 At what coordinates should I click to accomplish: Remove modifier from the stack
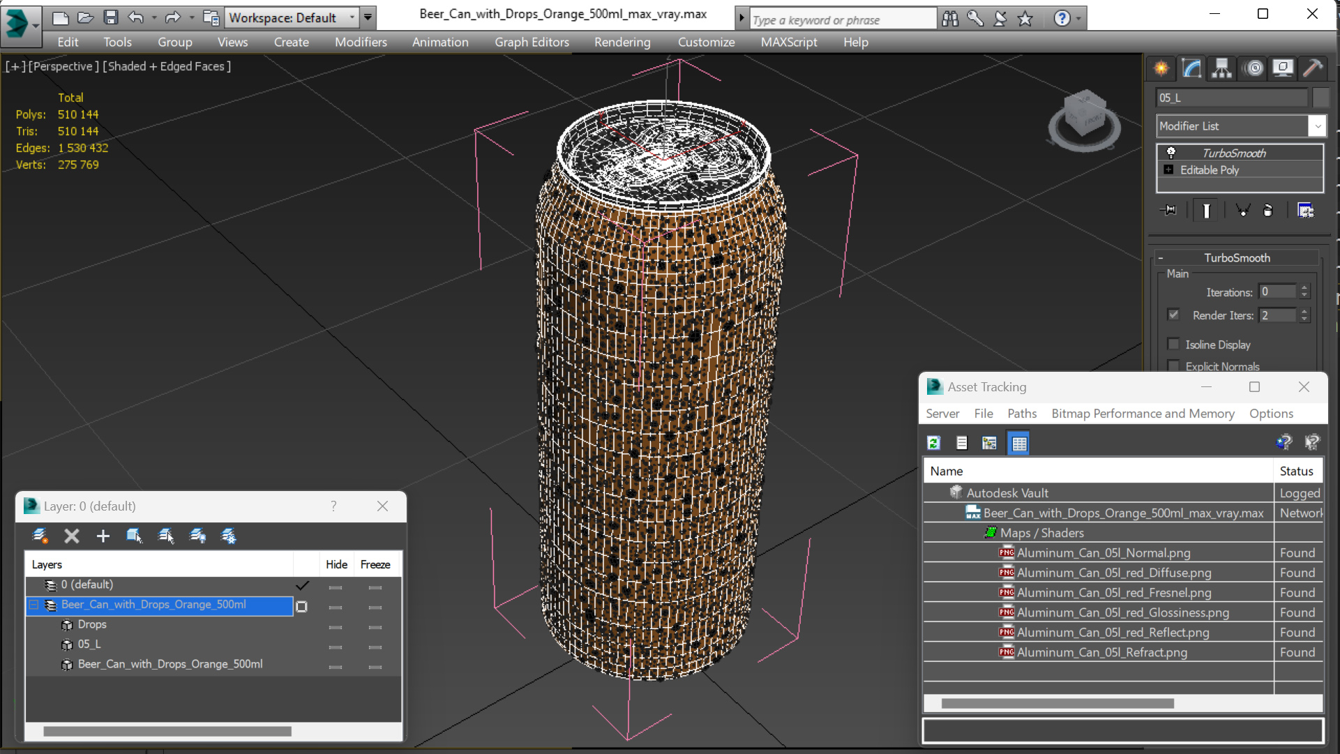(1268, 210)
